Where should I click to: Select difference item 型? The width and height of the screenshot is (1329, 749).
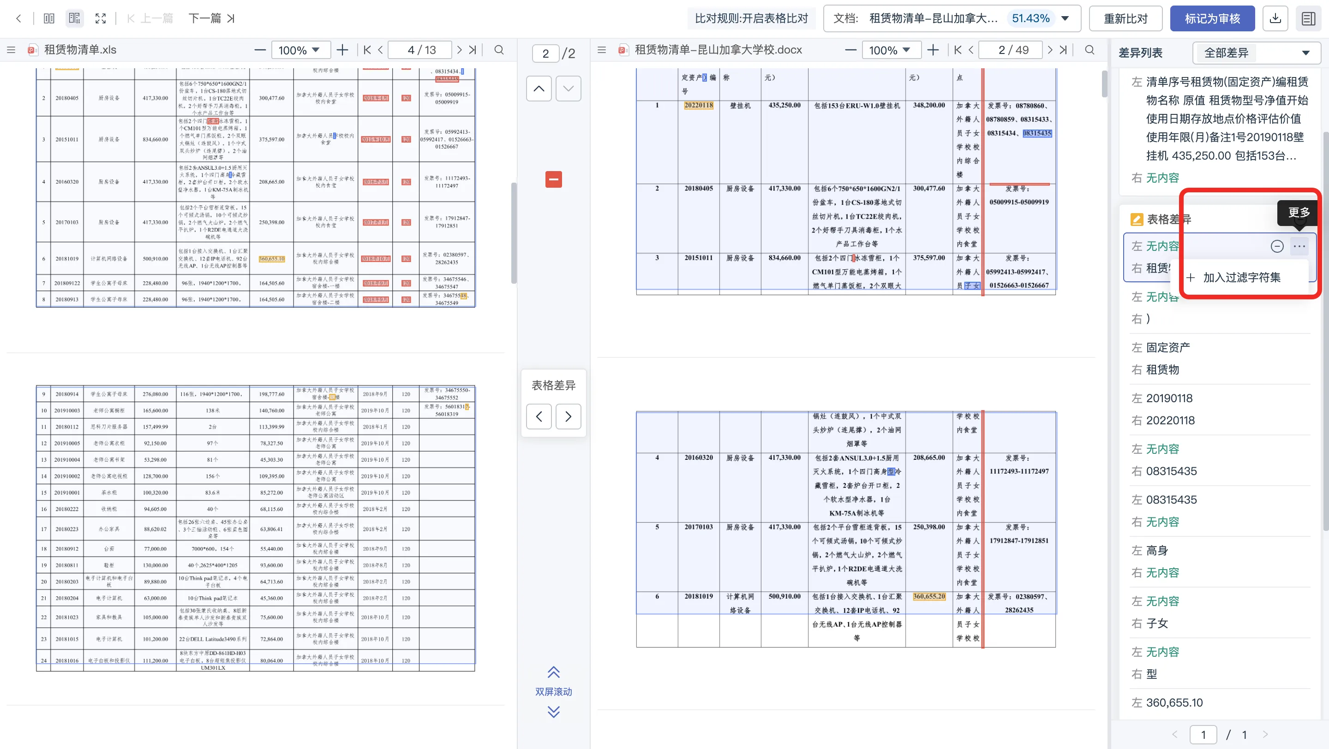point(1220,662)
